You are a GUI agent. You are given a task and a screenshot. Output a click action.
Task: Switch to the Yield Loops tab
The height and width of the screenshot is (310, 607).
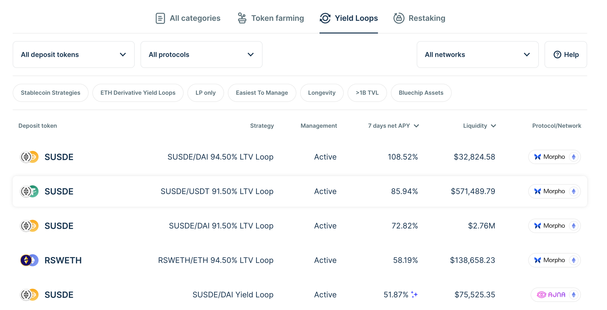point(349,18)
